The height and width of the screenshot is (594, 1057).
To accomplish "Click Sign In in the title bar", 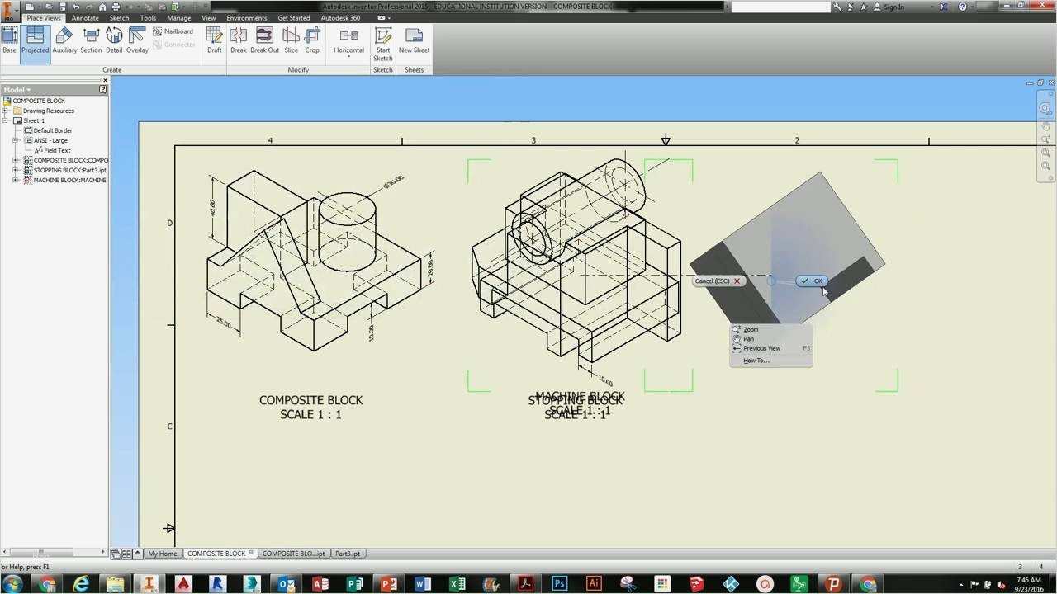I will pos(893,7).
